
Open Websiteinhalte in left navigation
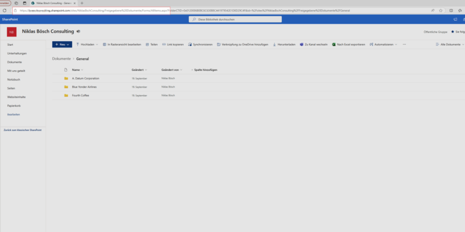pos(16,97)
